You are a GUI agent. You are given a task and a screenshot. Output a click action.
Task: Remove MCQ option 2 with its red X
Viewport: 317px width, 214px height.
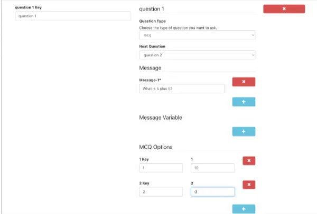(x=249, y=184)
